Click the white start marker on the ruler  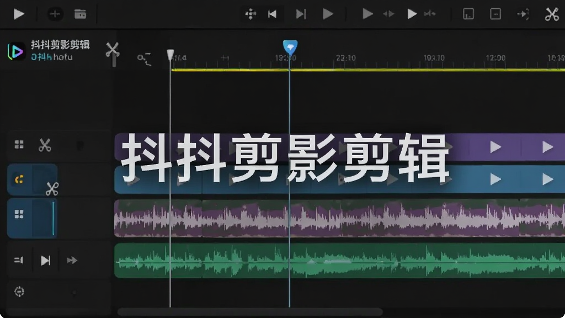coord(170,55)
